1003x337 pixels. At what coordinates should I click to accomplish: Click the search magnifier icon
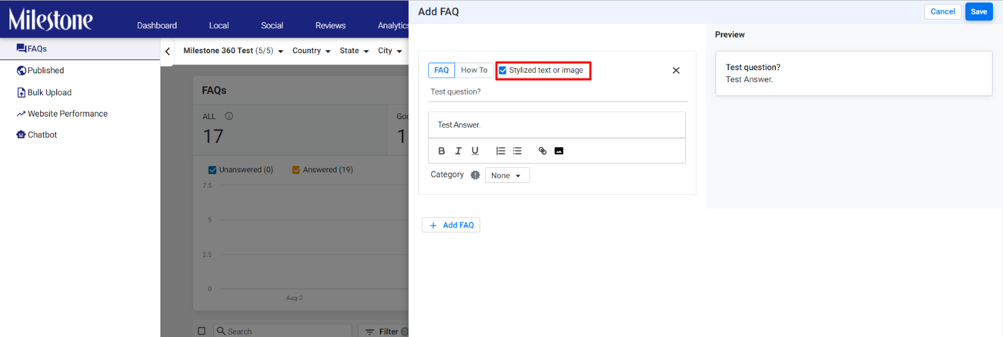pyautogui.click(x=221, y=331)
